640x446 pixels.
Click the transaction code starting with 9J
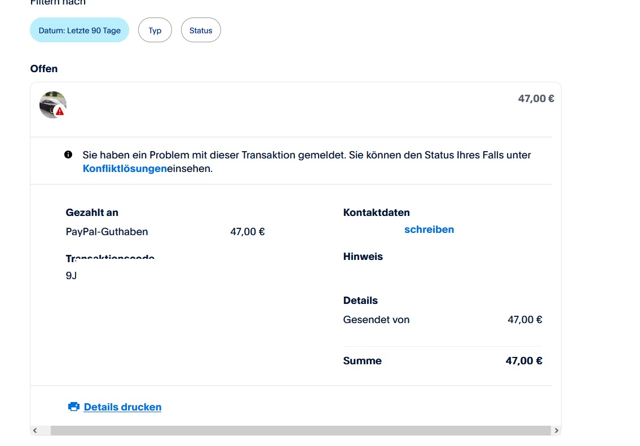pyautogui.click(x=72, y=276)
